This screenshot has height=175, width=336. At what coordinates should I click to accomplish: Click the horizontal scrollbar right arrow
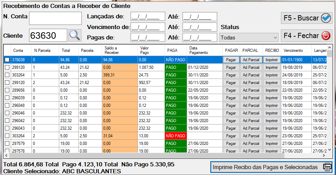(324, 156)
